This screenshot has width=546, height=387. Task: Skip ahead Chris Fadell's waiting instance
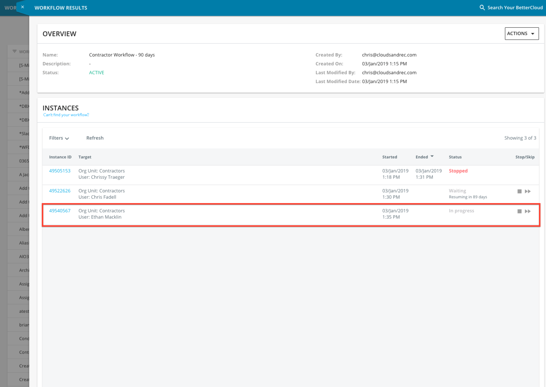pos(528,191)
